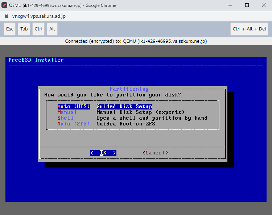Click the FreeBSD Installer title text
This screenshot has height=215, width=272.
(36, 60)
